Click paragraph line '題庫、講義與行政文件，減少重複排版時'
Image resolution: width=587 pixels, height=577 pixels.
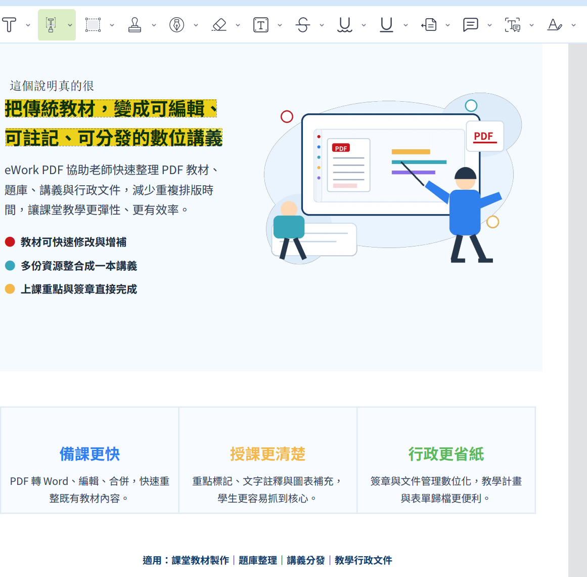tap(109, 190)
